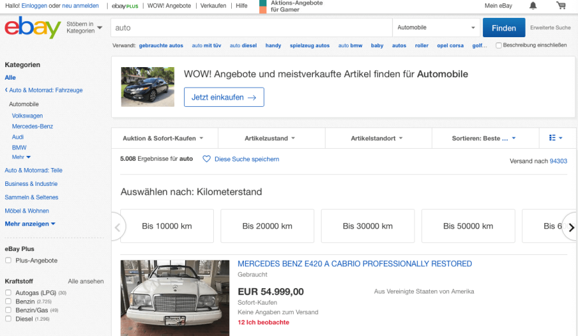Enable the Plus-Angebote checkbox
The height and width of the screenshot is (336, 578).
pyautogui.click(x=8, y=260)
